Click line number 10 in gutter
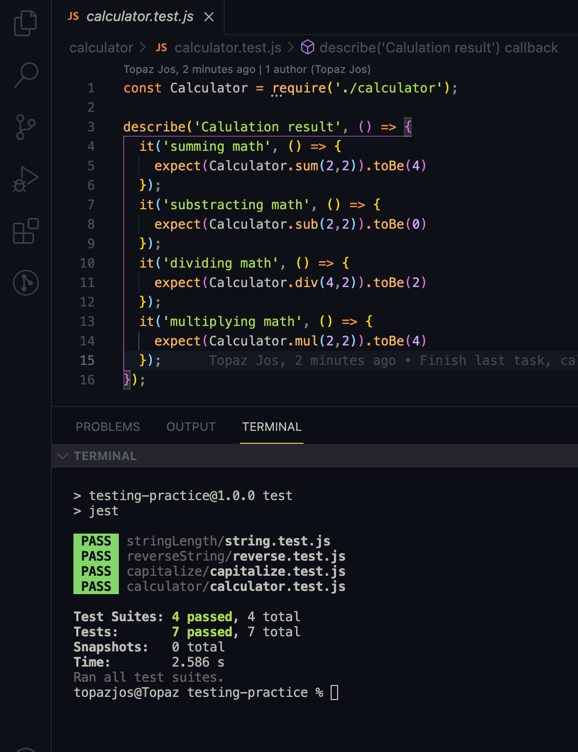Screen dimensions: 578x752 87,263
